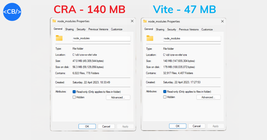Click the folder name field in left dialog
This screenshot has height=140, width=267.
(x=102, y=39)
